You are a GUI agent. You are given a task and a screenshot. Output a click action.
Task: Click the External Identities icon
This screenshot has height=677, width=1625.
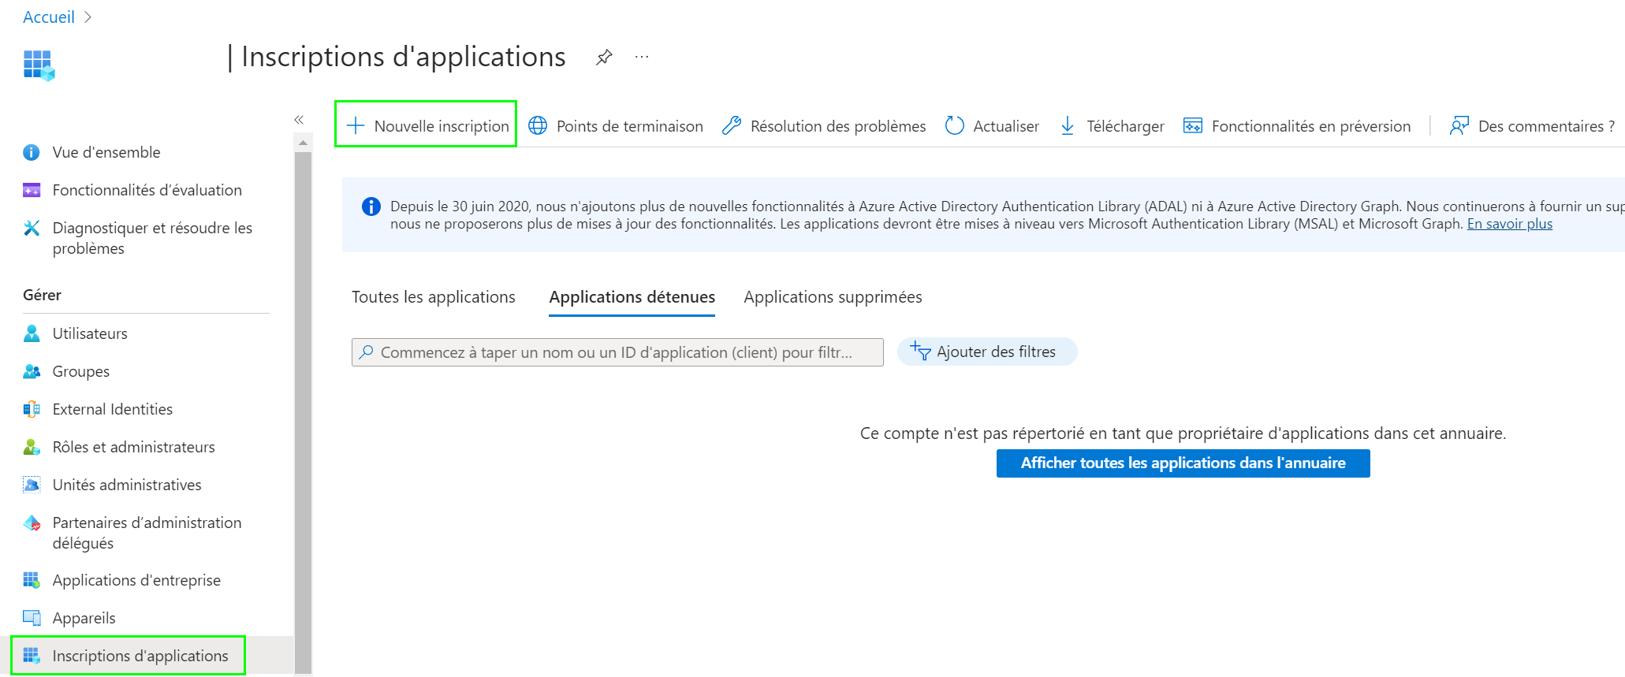(32, 409)
